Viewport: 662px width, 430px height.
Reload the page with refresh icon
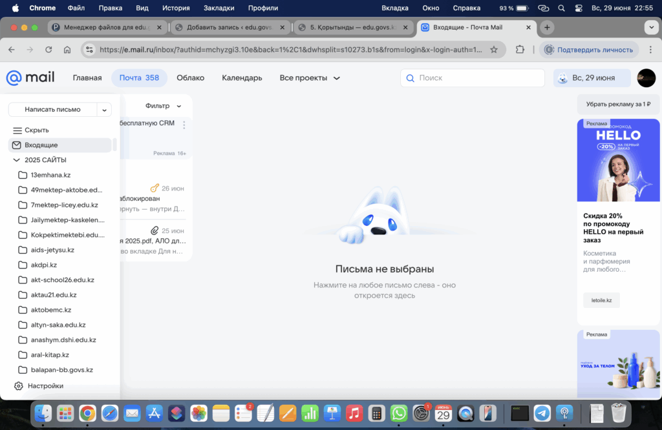tap(48, 50)
